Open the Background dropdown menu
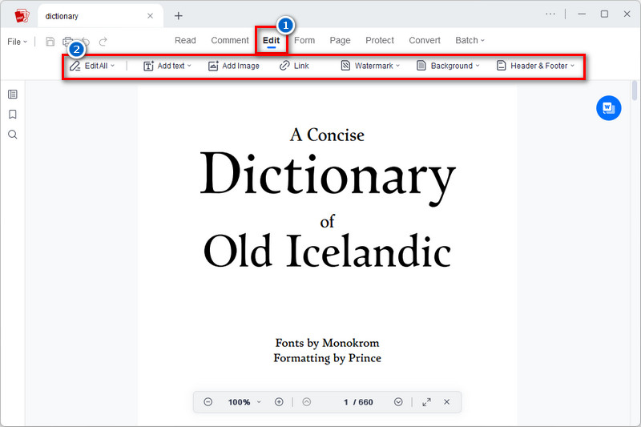 [x=449, y=66]
